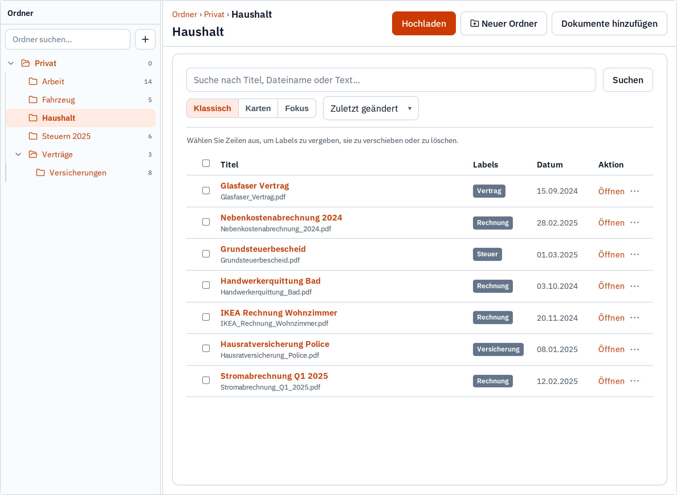This screenshot has width=677, height=495.
Task: Create folder with Neuer Ordner button
Action: 503,23
